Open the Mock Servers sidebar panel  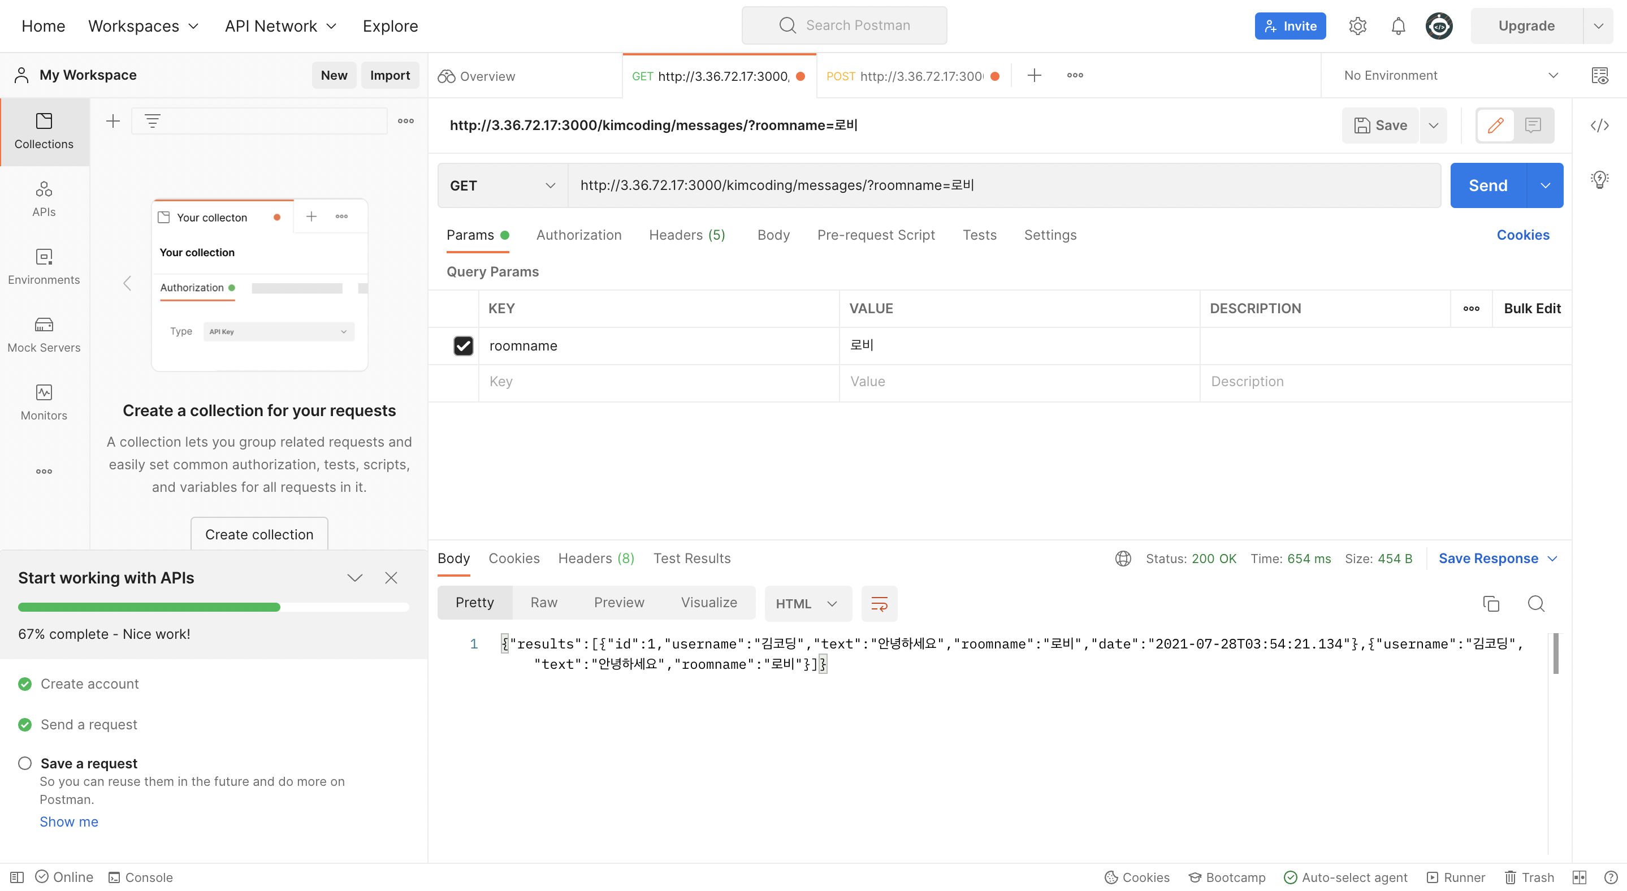44,335
